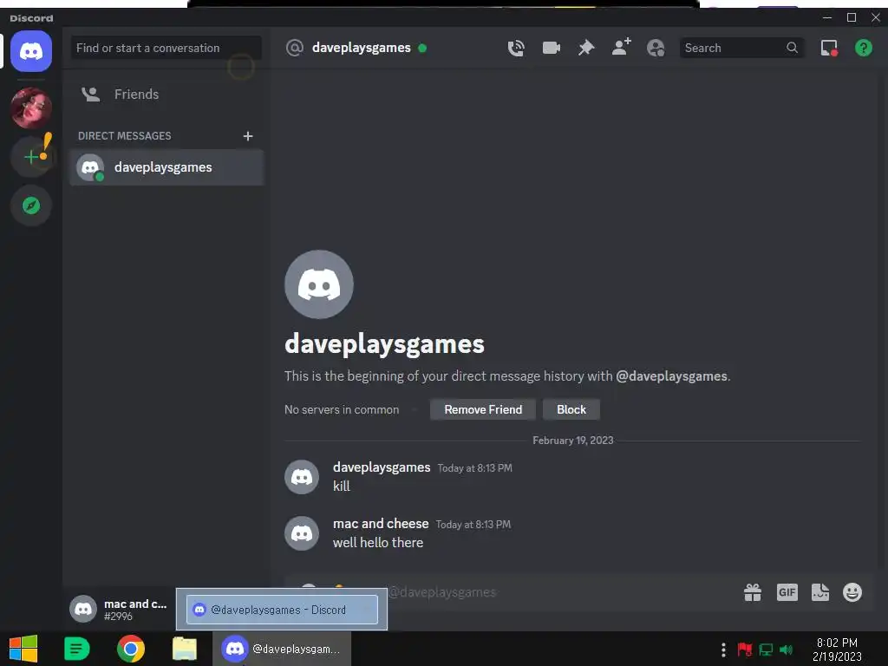Click Remove Friend button

(x=482, y=409)
